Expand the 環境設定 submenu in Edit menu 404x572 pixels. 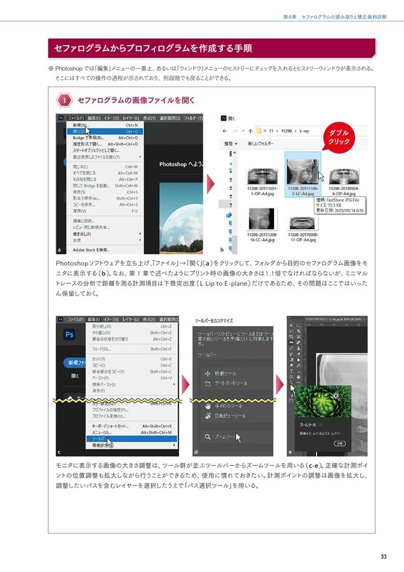pos(131,446)
